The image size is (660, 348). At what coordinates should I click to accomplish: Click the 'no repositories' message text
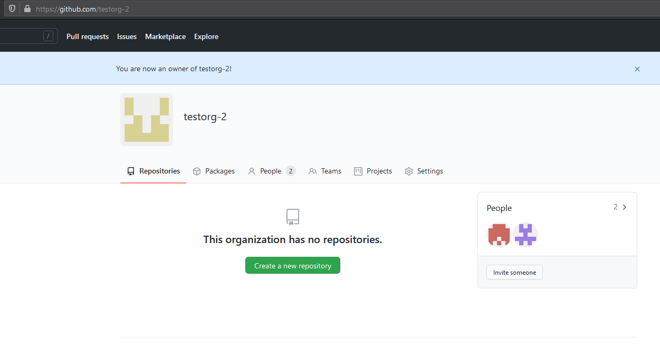click(293, 239)
